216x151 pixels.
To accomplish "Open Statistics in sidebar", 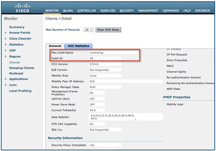I will coord(16,44).
